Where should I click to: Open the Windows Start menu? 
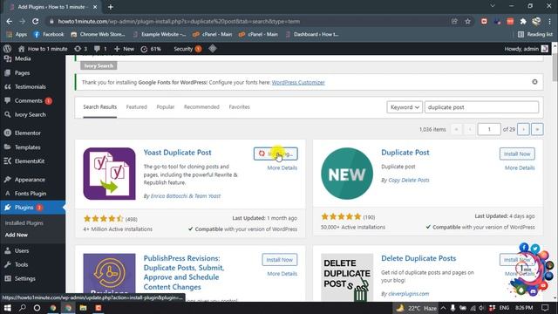7,308
